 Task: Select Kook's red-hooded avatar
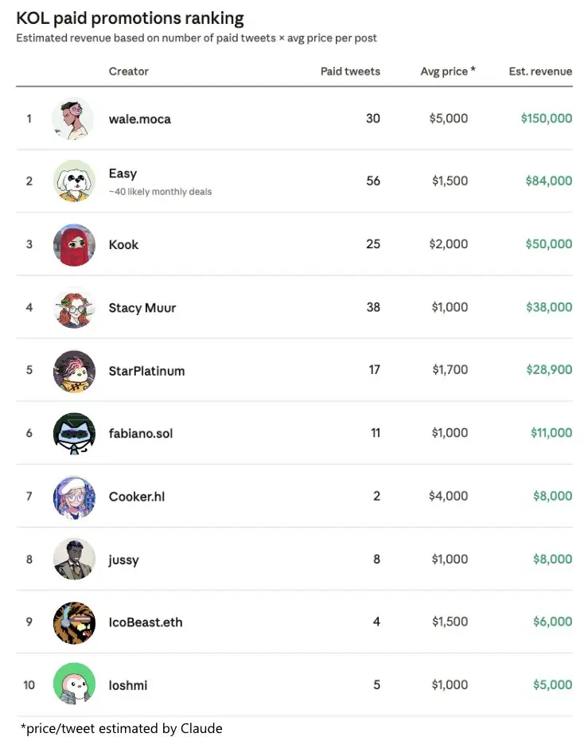(74, 244)
